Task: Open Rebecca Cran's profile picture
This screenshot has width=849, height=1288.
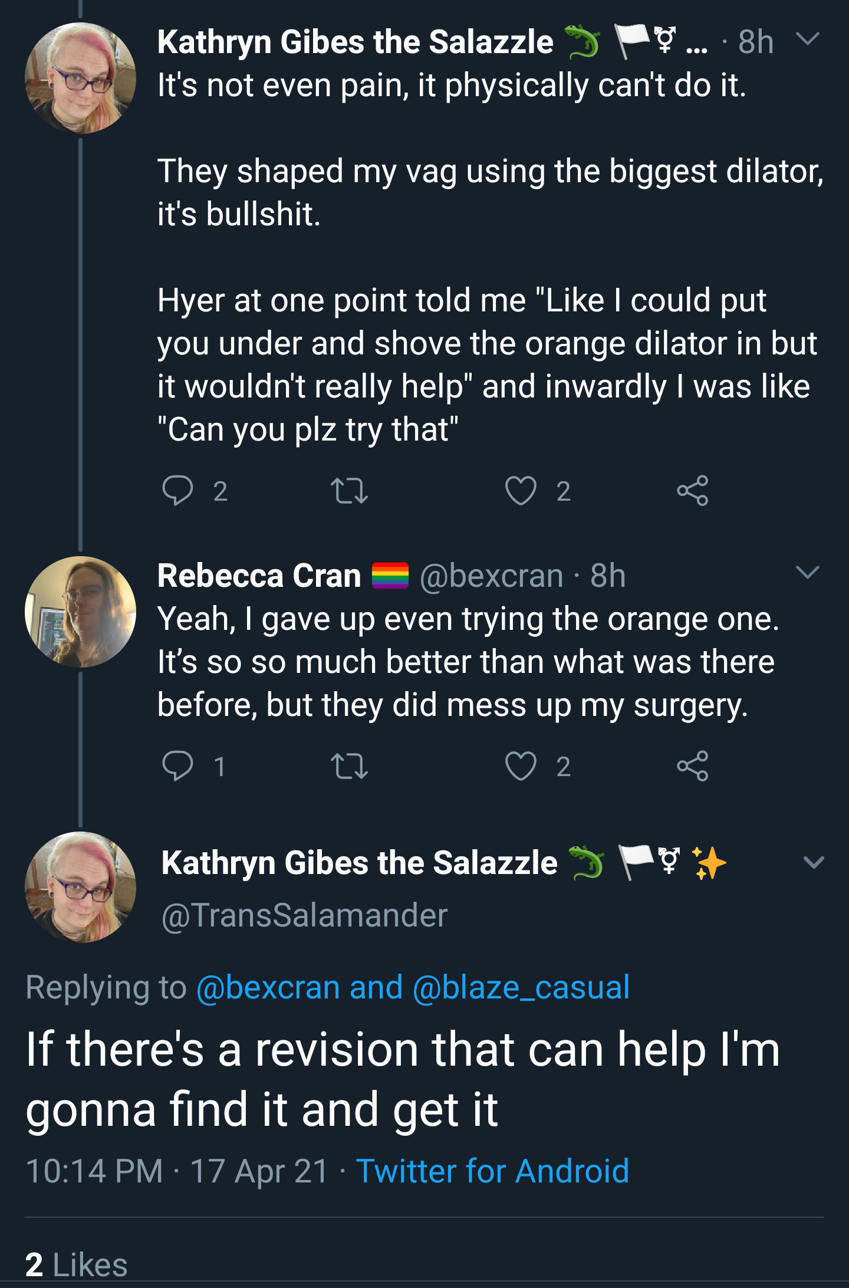Action: pos(80,612)
